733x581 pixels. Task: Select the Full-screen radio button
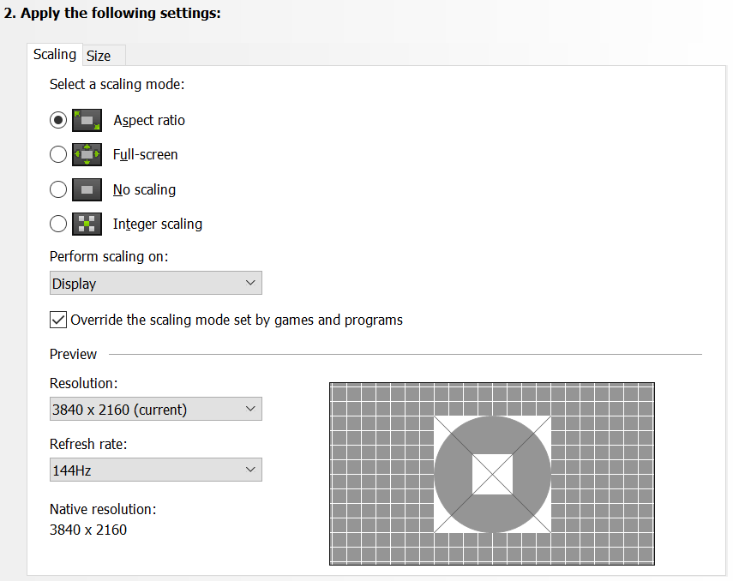pyautogui.click(x=58, y=155)
